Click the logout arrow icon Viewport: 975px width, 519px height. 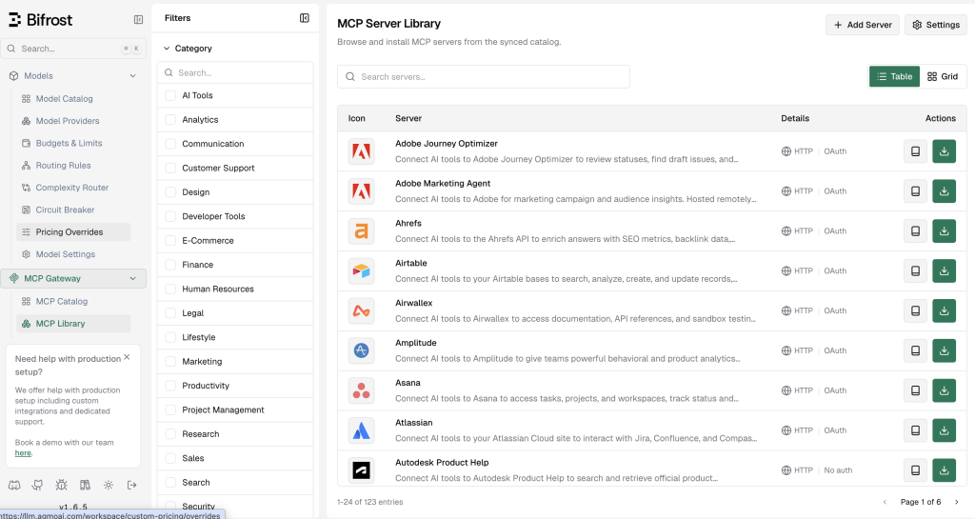(x=131, y=485)
